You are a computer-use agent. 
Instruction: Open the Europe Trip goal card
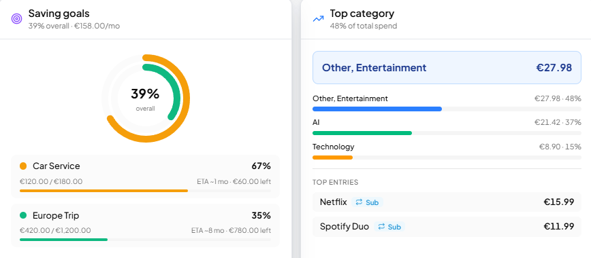(145, 225)
